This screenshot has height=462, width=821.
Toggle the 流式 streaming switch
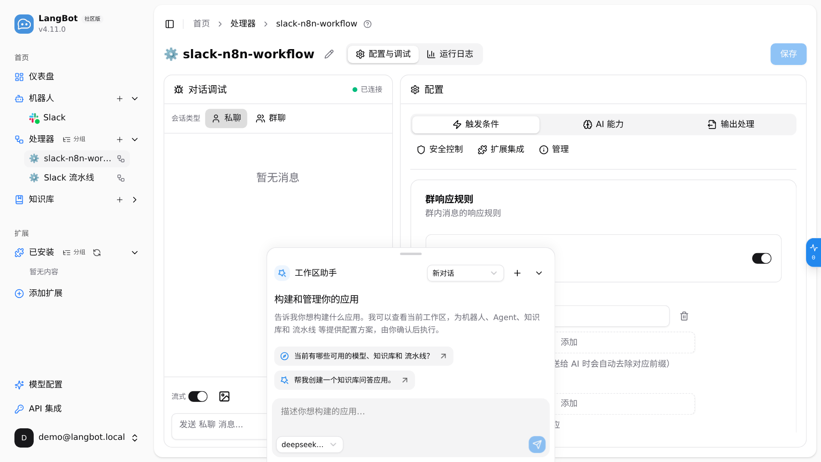click(198, 397)
